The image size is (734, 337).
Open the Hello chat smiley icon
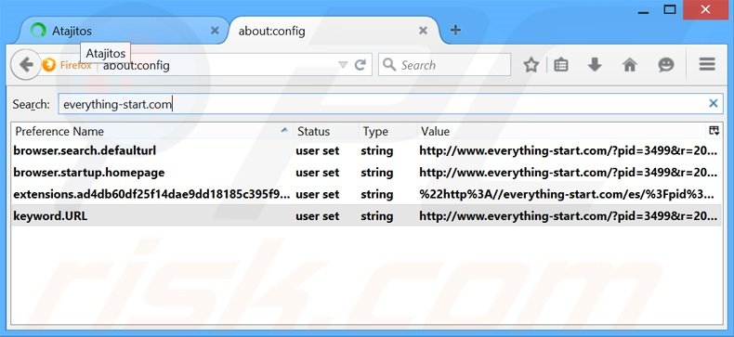point(665,65)
